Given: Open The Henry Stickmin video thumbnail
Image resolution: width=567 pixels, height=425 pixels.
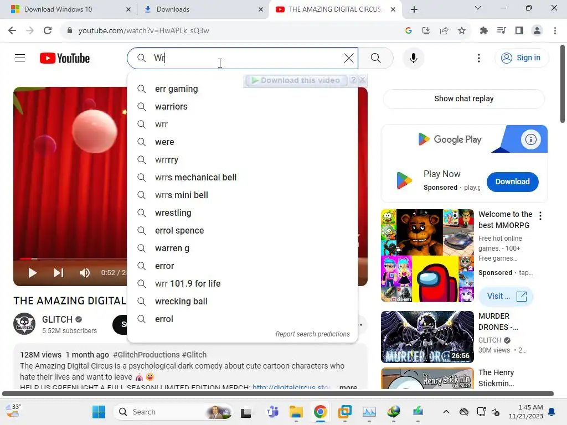Looking at the screenshot, I should 427,378.
